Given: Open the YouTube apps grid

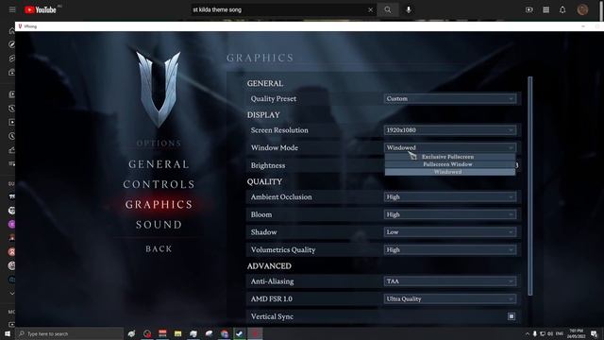Looking at the screenshot, I should click(x=545, y=9).
